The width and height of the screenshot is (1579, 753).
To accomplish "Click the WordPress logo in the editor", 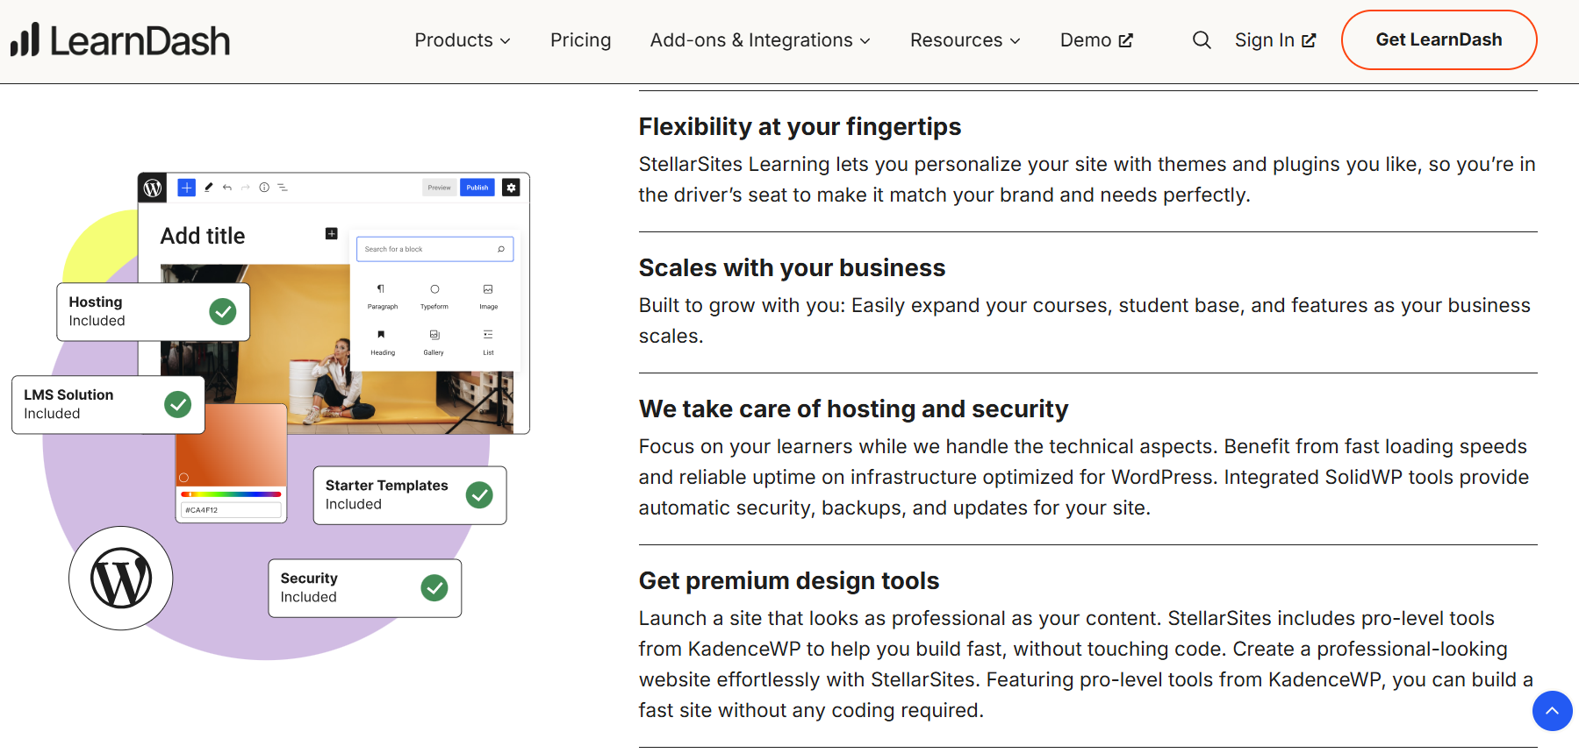I will point(153,187).
